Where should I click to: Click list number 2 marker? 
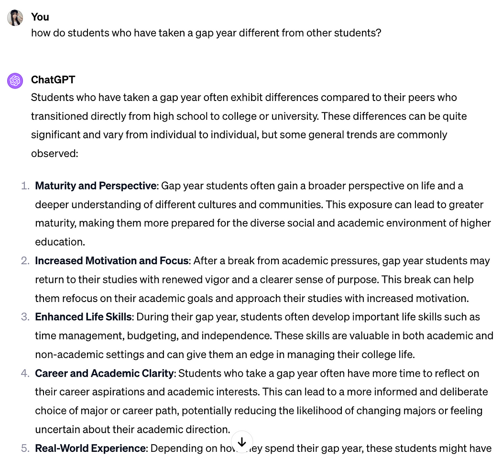[25, 261]
